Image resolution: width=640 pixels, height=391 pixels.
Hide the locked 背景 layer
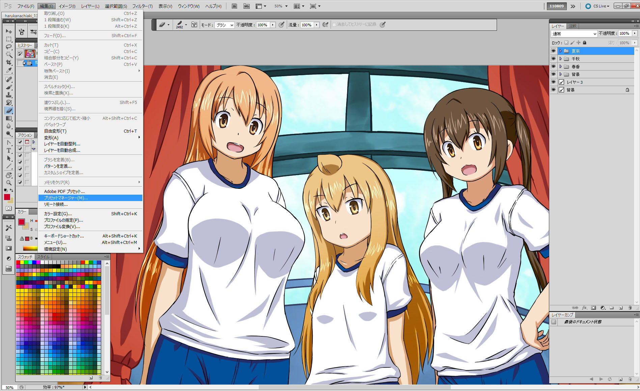click(x=553, y=90)
